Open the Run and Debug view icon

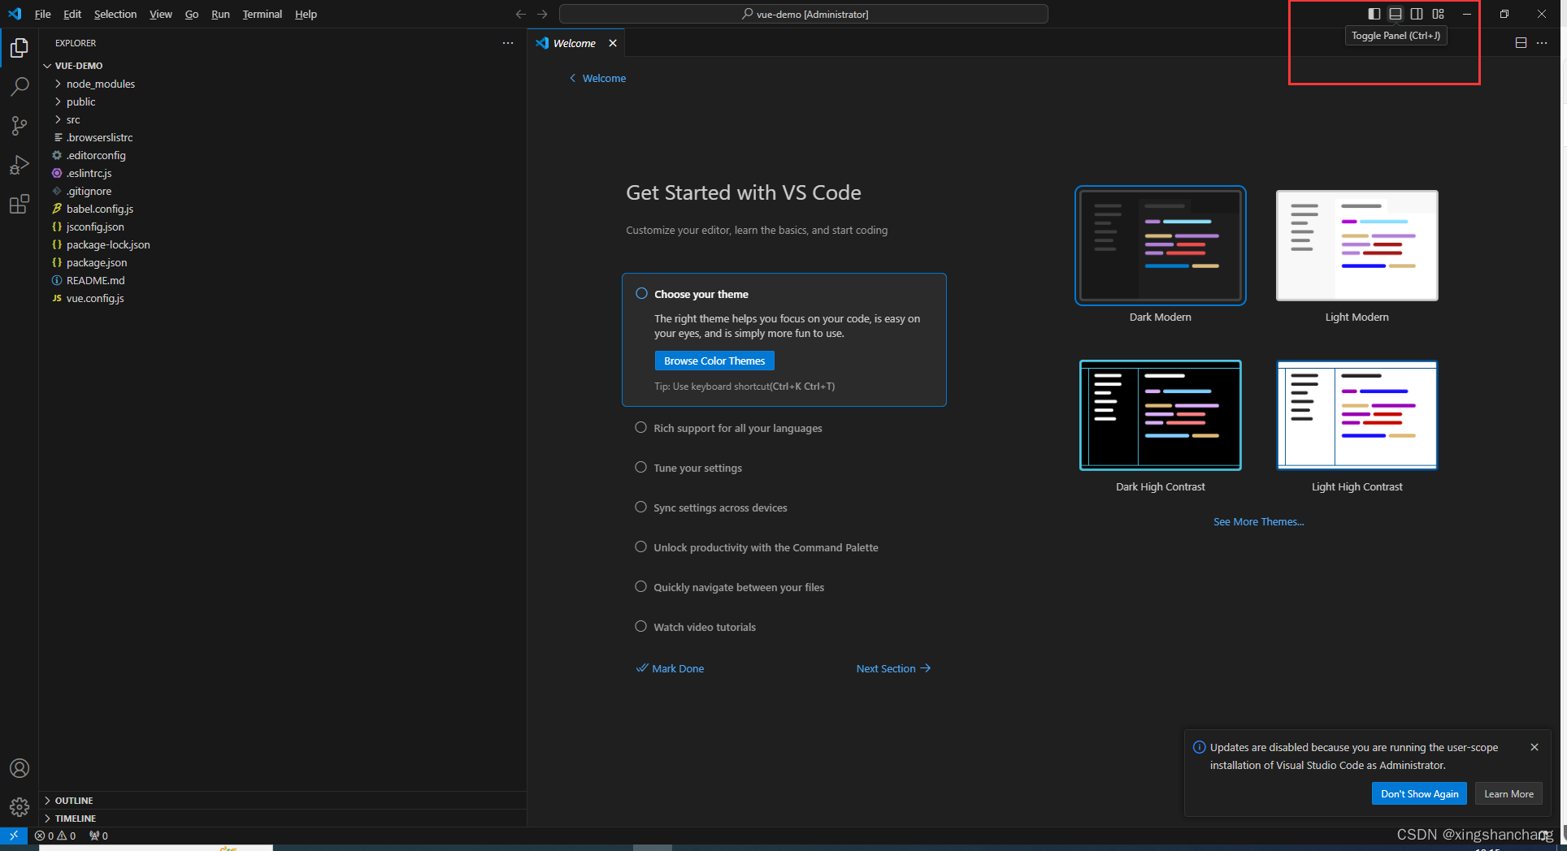(20, 165)
